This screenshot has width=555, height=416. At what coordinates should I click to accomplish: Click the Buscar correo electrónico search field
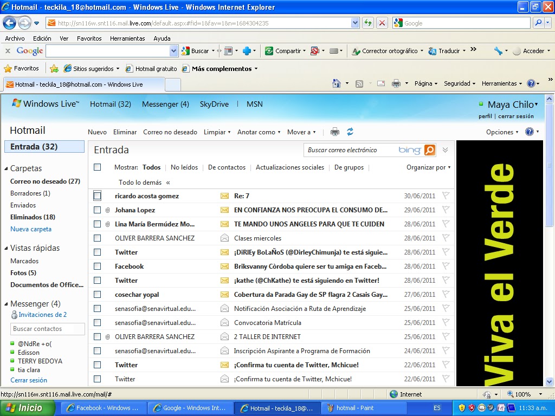tap(351, 150)
